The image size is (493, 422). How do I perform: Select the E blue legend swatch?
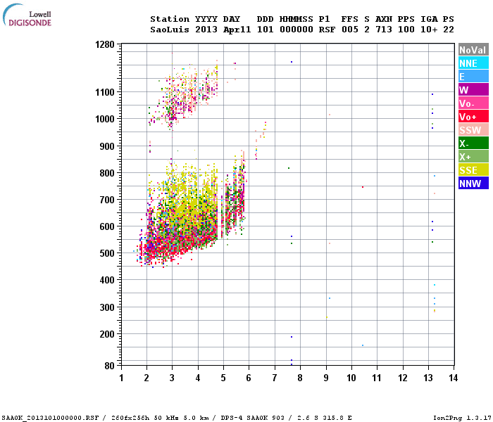pyautogui.click(x=473, y=76)
